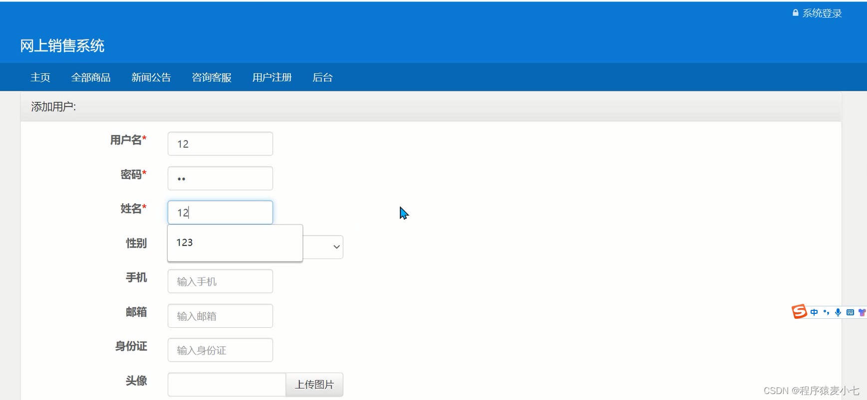
Task: Start voice input with the microphone icon
Action: (838, 312)
